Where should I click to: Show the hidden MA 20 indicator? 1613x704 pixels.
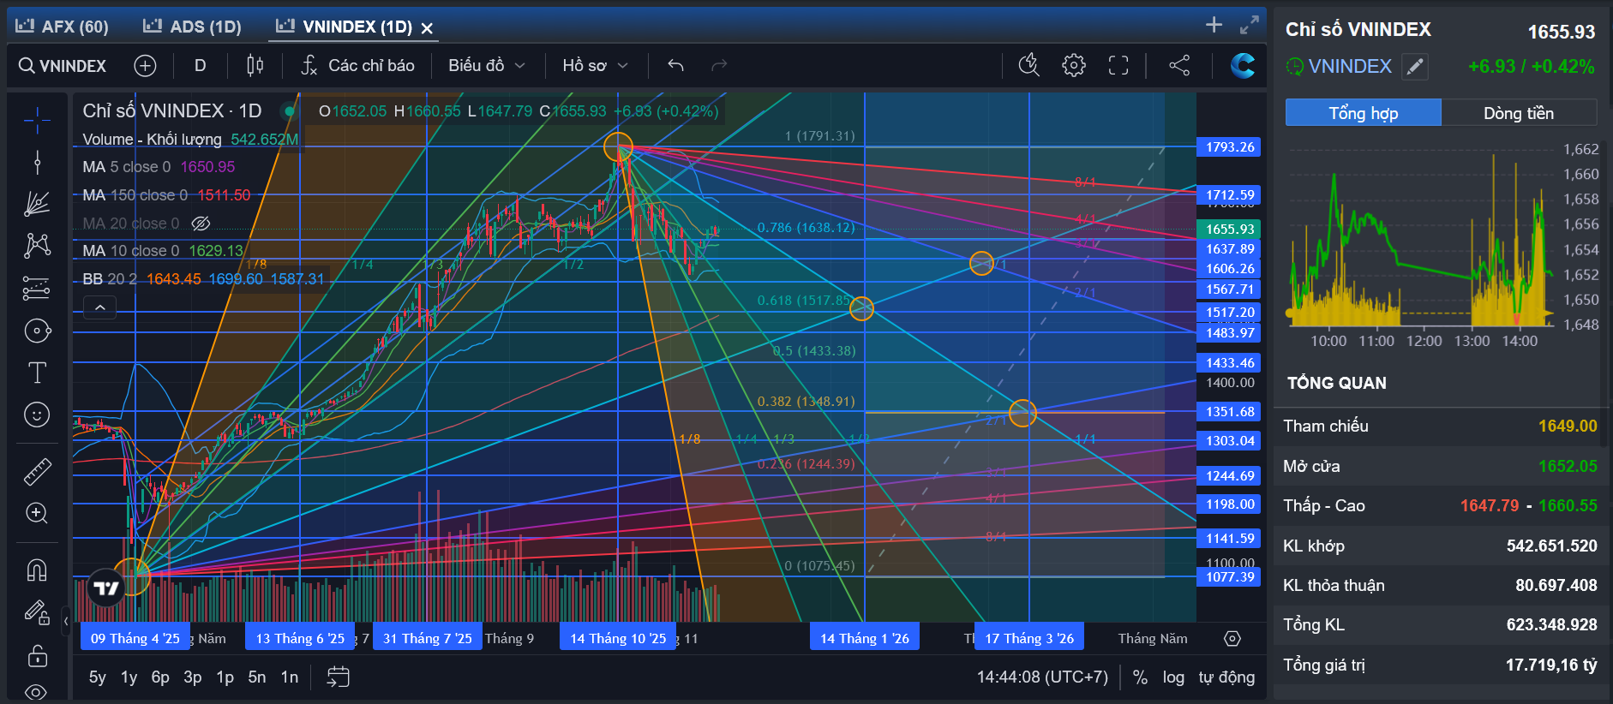click(201, 224)
